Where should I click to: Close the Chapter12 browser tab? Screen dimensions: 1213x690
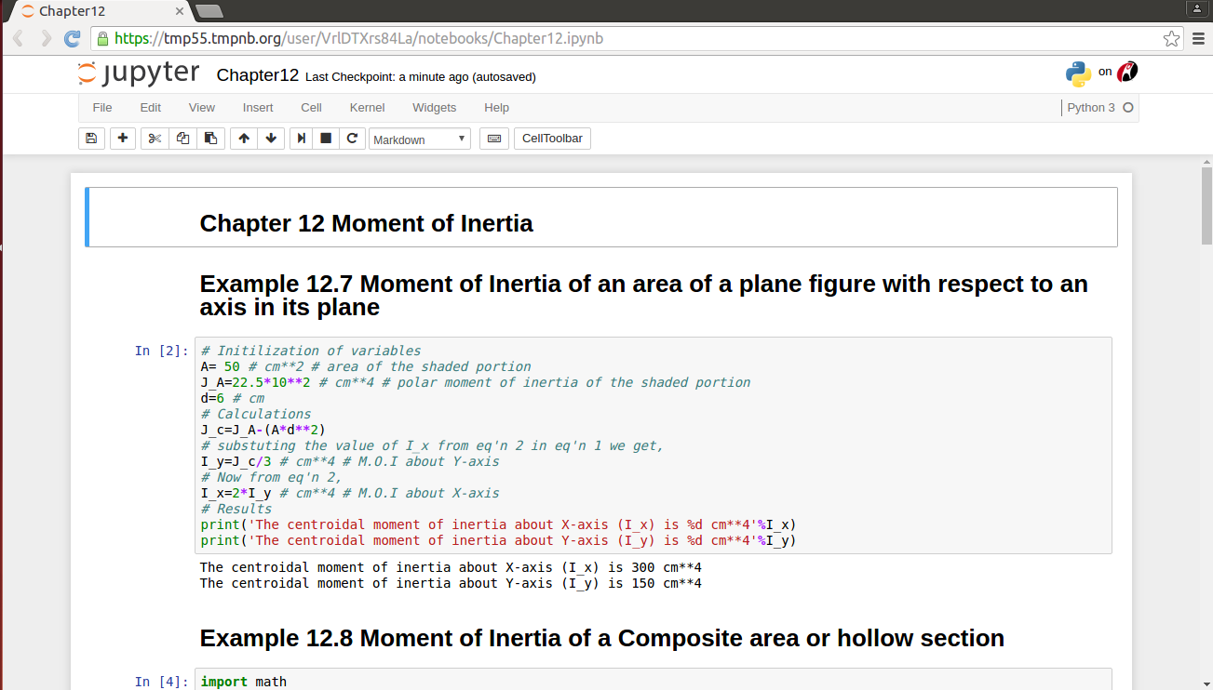click(x=180, y=11)
